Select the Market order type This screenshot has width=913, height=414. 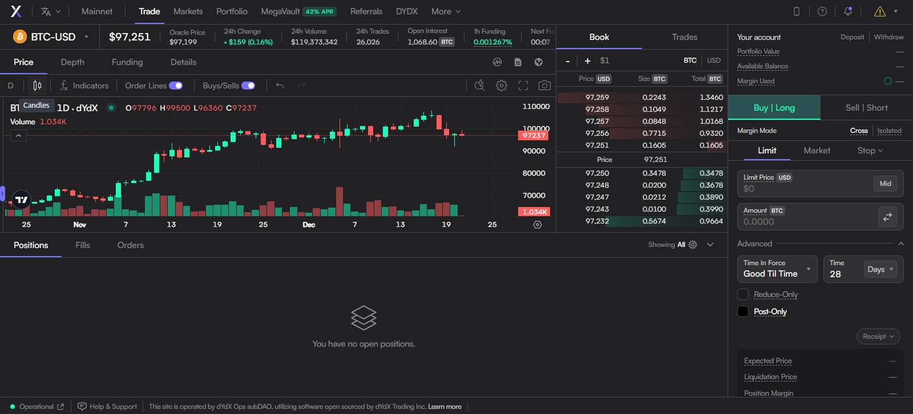click(817, 151)
